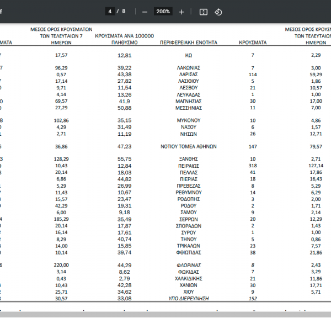
Task: Click the ΛΑΚΩΝΙΑΣ region name
Action: tap(189, 68)
